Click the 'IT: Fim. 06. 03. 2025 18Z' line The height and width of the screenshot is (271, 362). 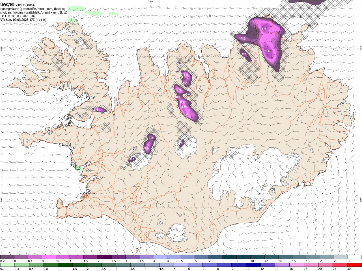point(18,16)
